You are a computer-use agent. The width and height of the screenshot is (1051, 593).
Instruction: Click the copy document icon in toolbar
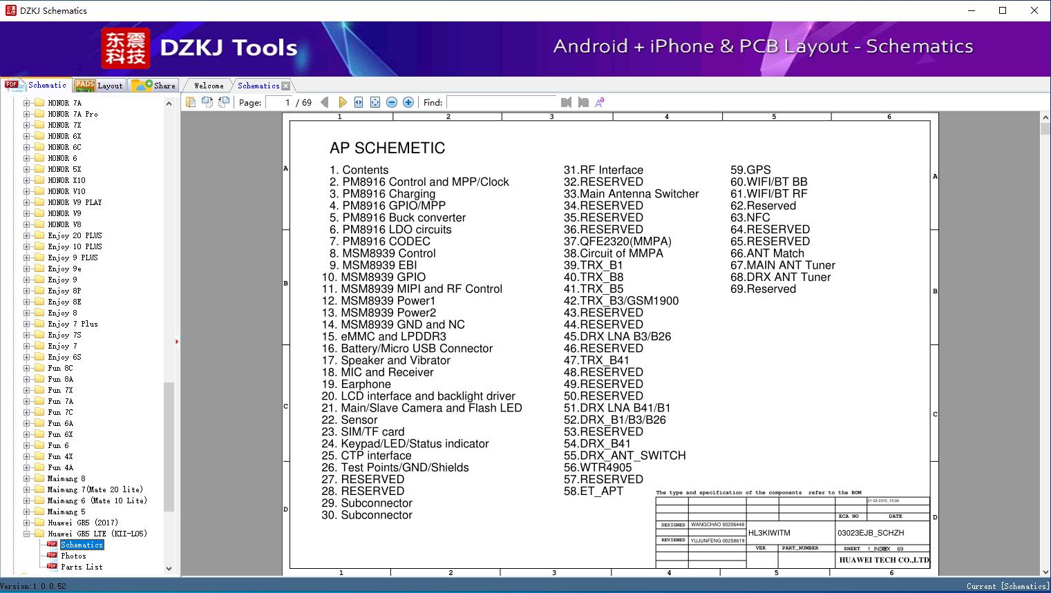click(x=191, y=102)
